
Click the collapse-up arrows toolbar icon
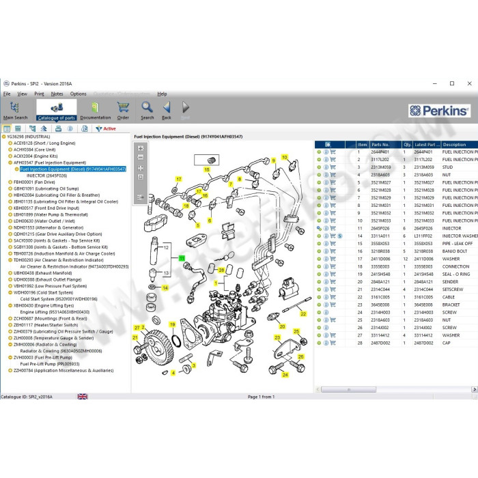point(44,128)
